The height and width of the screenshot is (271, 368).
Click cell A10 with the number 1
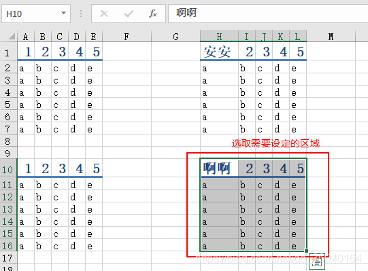coord(26,168)
